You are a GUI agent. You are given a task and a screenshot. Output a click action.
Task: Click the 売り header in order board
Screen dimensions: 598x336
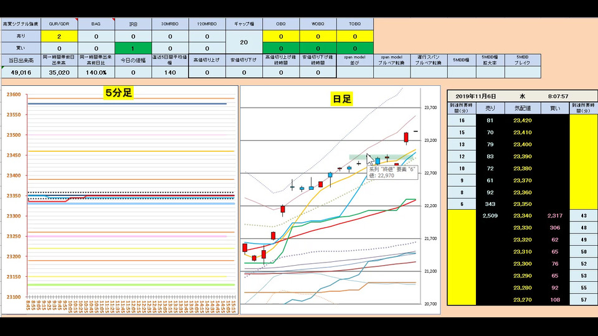490,108
